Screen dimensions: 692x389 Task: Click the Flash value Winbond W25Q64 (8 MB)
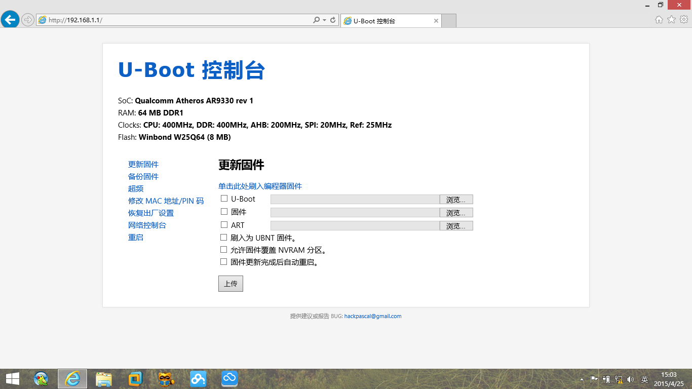pos(185,137)
